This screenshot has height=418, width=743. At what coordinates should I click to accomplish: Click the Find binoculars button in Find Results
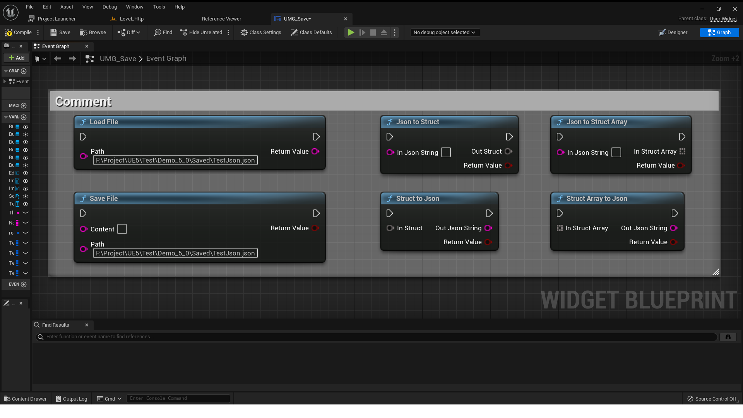click(728, 337)
